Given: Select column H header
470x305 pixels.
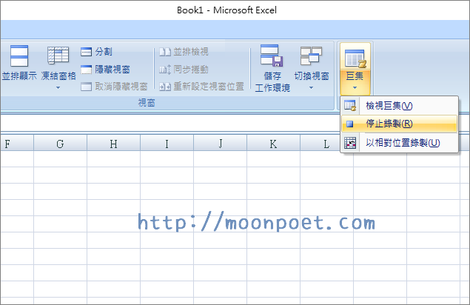Looking at the screenshot, I should point(113,144).
